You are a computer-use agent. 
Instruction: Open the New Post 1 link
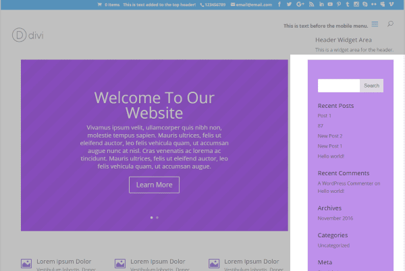(x=330, y=146)
